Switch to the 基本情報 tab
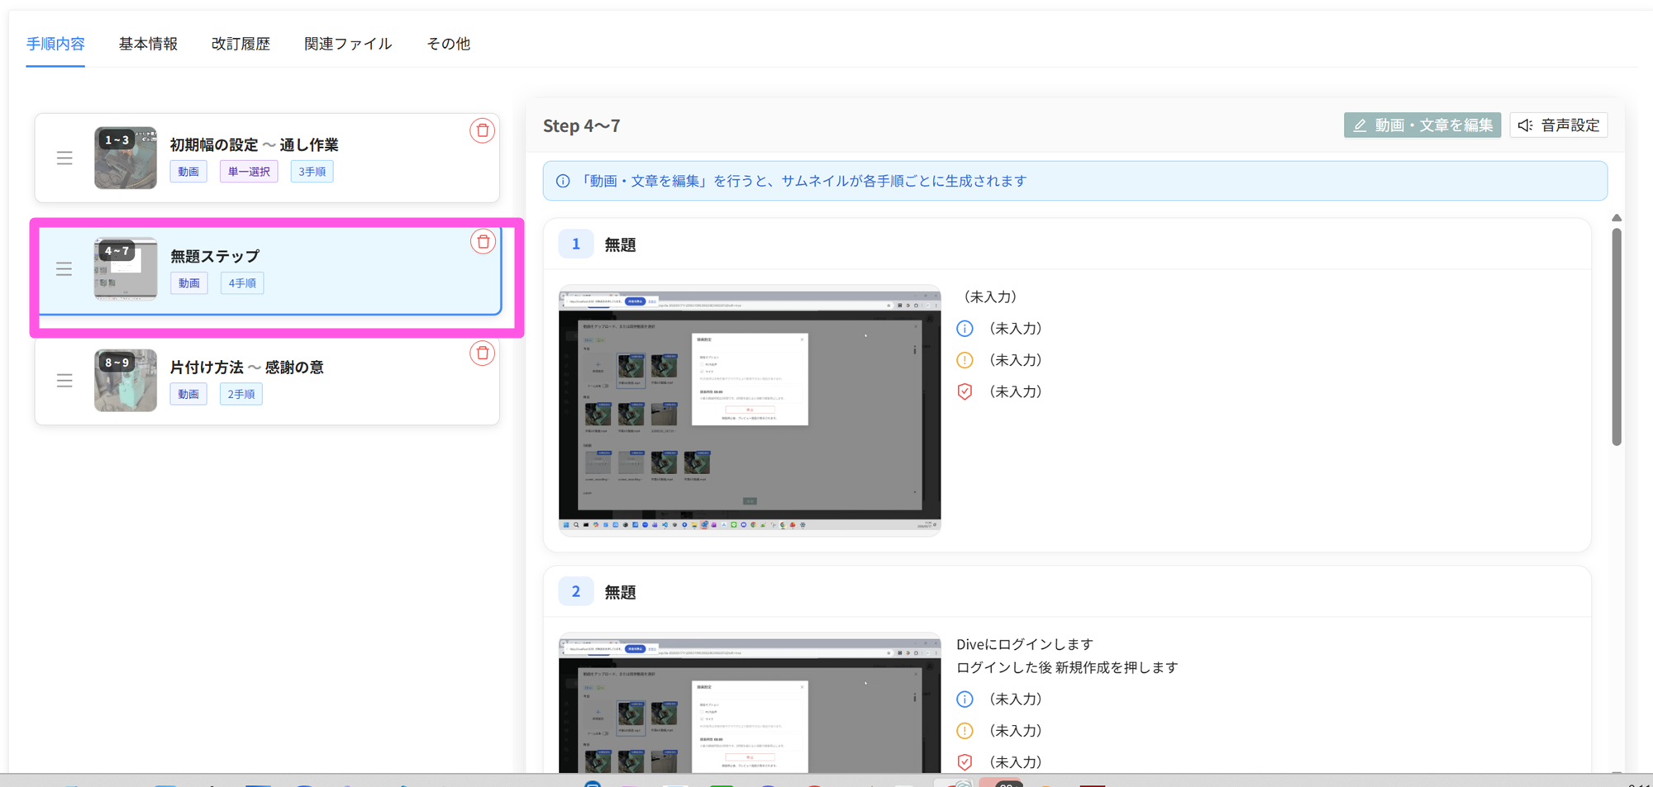 click(148, 44)
